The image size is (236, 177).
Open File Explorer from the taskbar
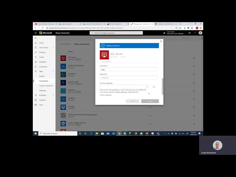[x=97, y=133]
